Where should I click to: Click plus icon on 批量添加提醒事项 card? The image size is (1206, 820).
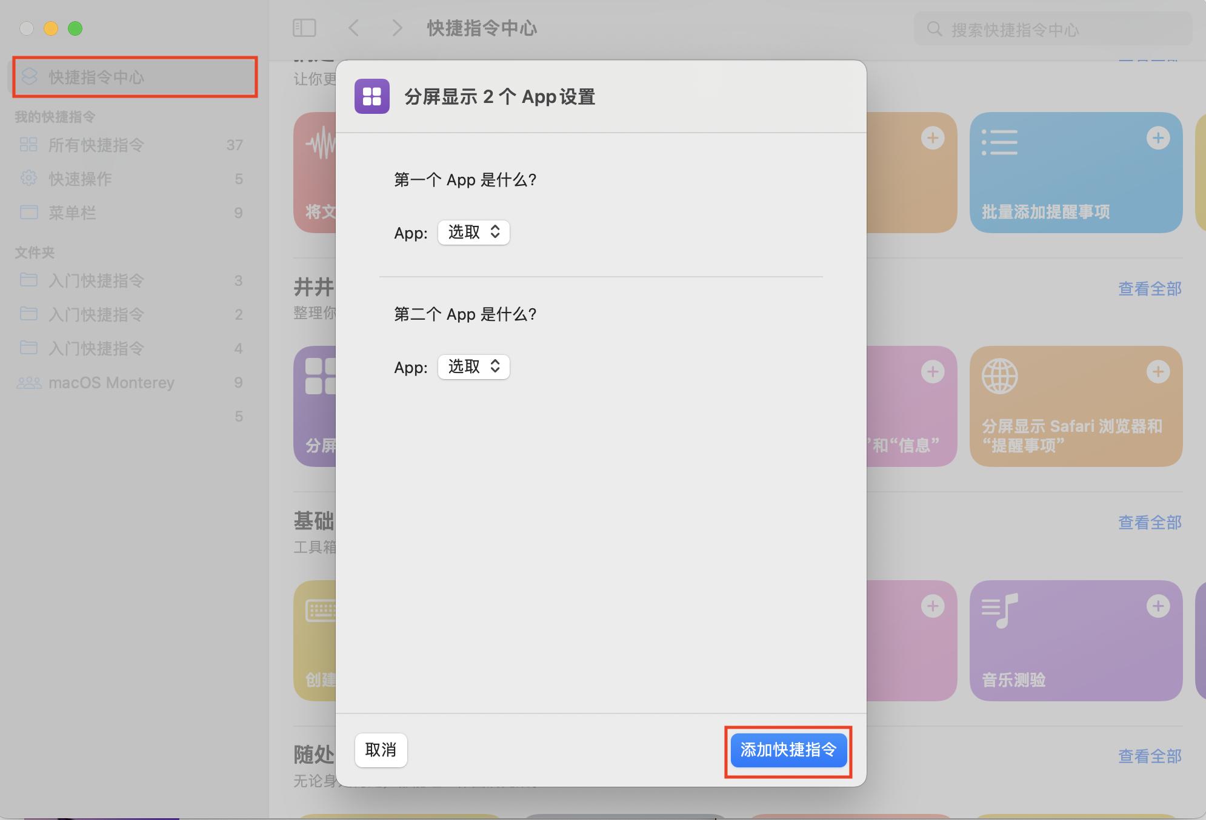click(x=1158, y=138)
